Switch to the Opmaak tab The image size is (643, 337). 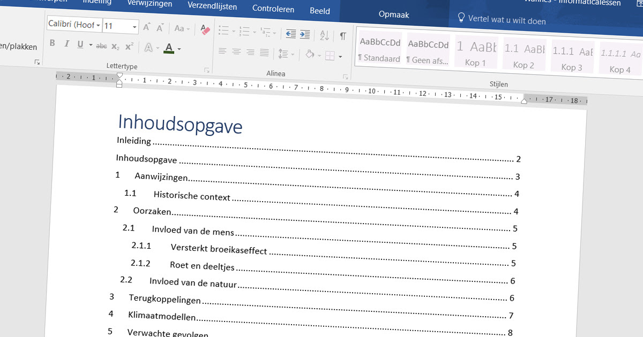point(394,14)
